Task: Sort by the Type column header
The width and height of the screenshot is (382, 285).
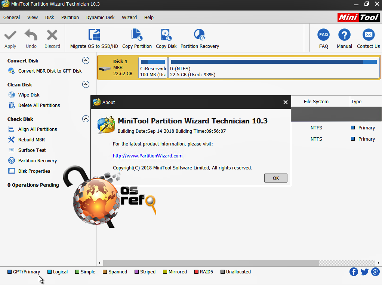Action: pyautogui.click(x=356, y=102)
